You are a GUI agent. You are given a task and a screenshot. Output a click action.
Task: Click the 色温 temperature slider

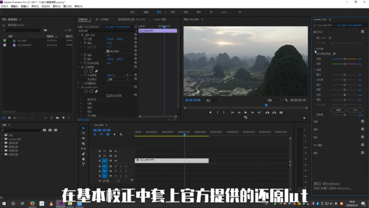pos(344,59)
